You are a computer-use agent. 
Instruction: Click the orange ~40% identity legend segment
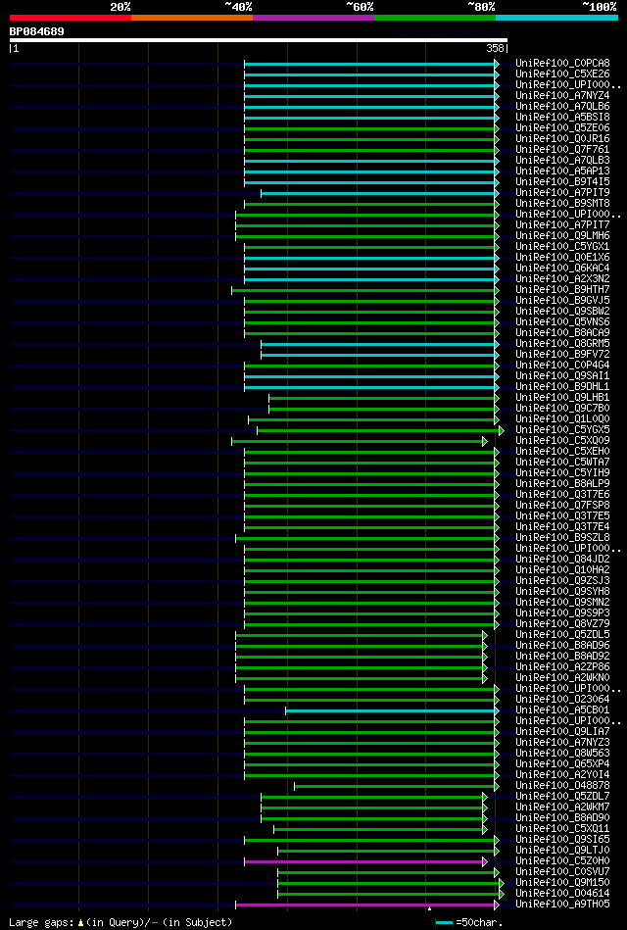tap(192, 18)
